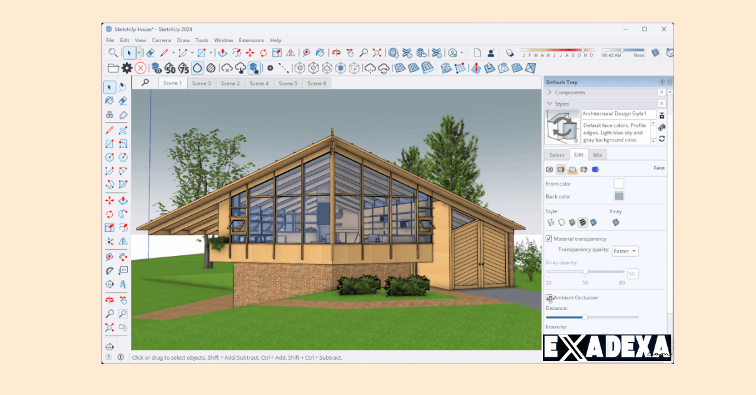Open the Shadows settings icon on toolbar
This screenshot has height=395, width=756.
tap(509, 53)
